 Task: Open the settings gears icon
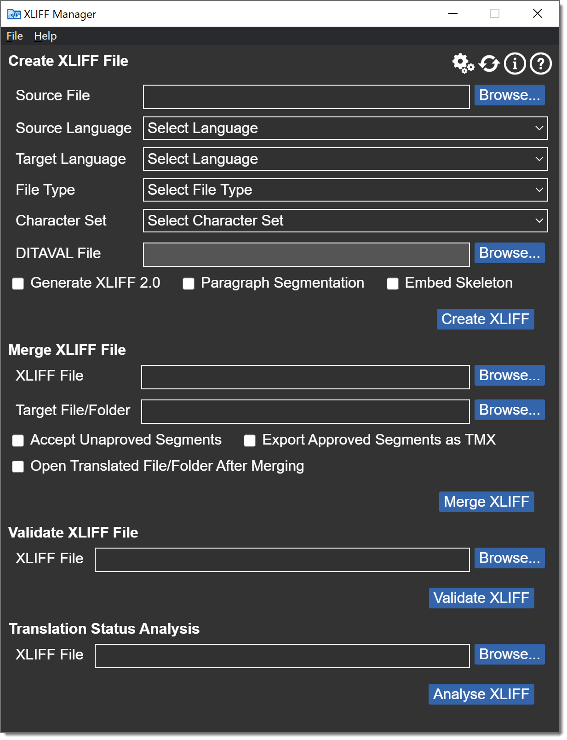click(463, 64)
